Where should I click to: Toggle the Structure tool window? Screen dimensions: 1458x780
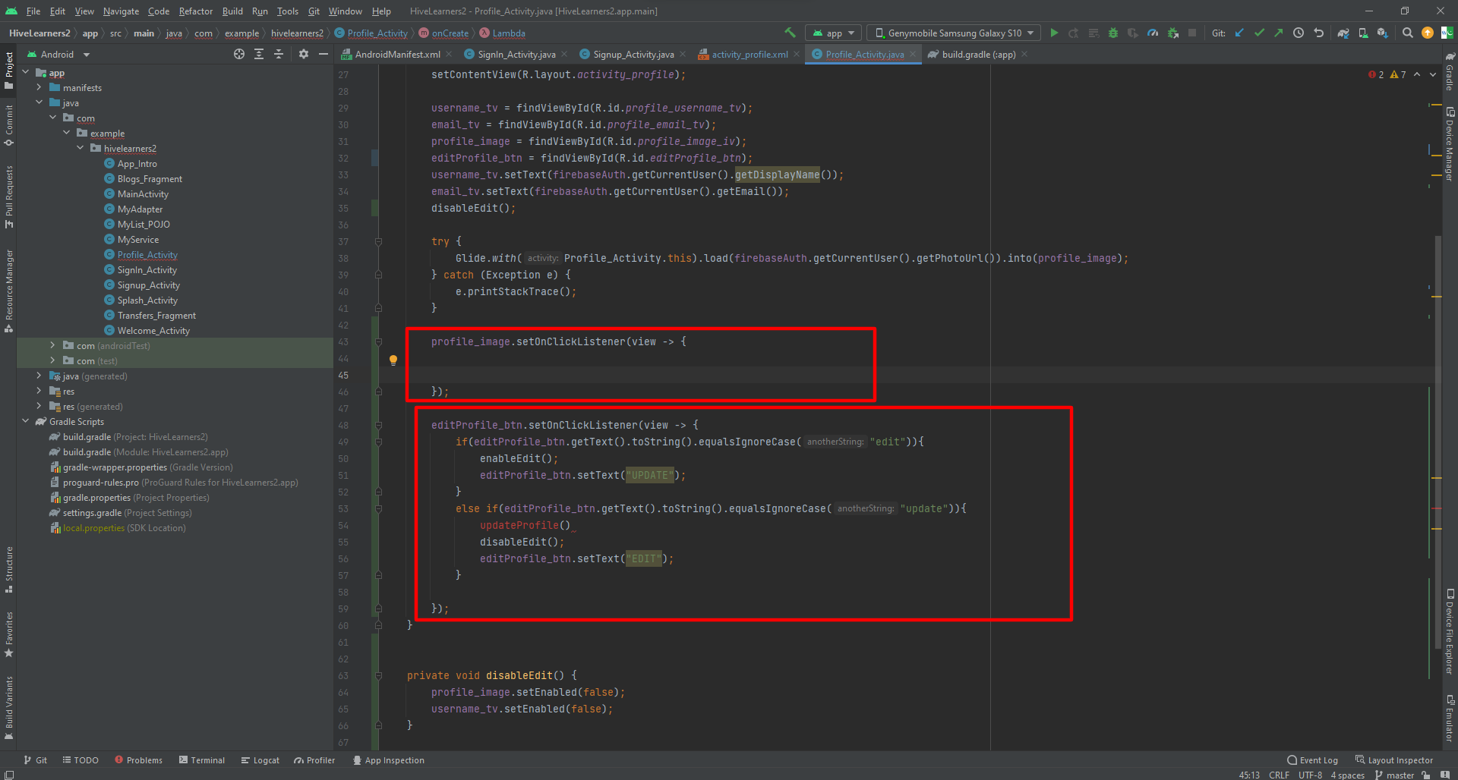click(8, 570)
